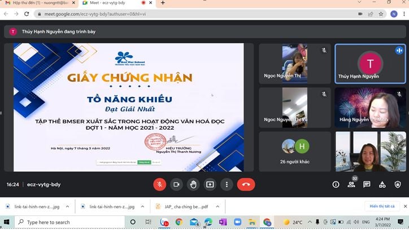This screenshot has height=230, width=409.
Task: Click the present screen icon
Action: pyautogui.click(x=210, y=184)
